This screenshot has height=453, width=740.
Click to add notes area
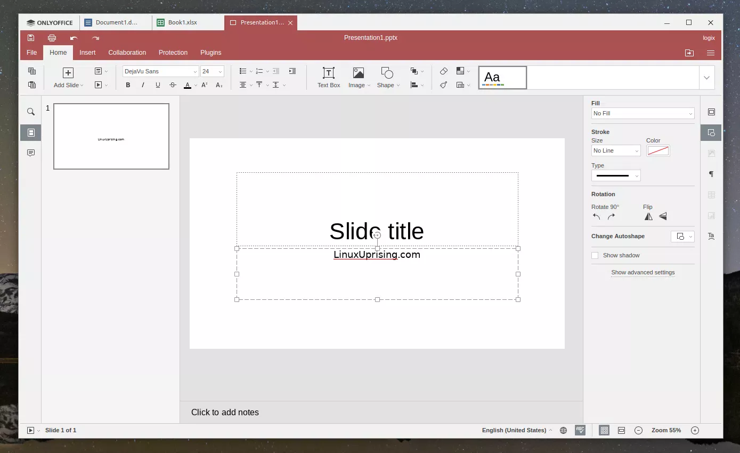click(x=381, y=413)
